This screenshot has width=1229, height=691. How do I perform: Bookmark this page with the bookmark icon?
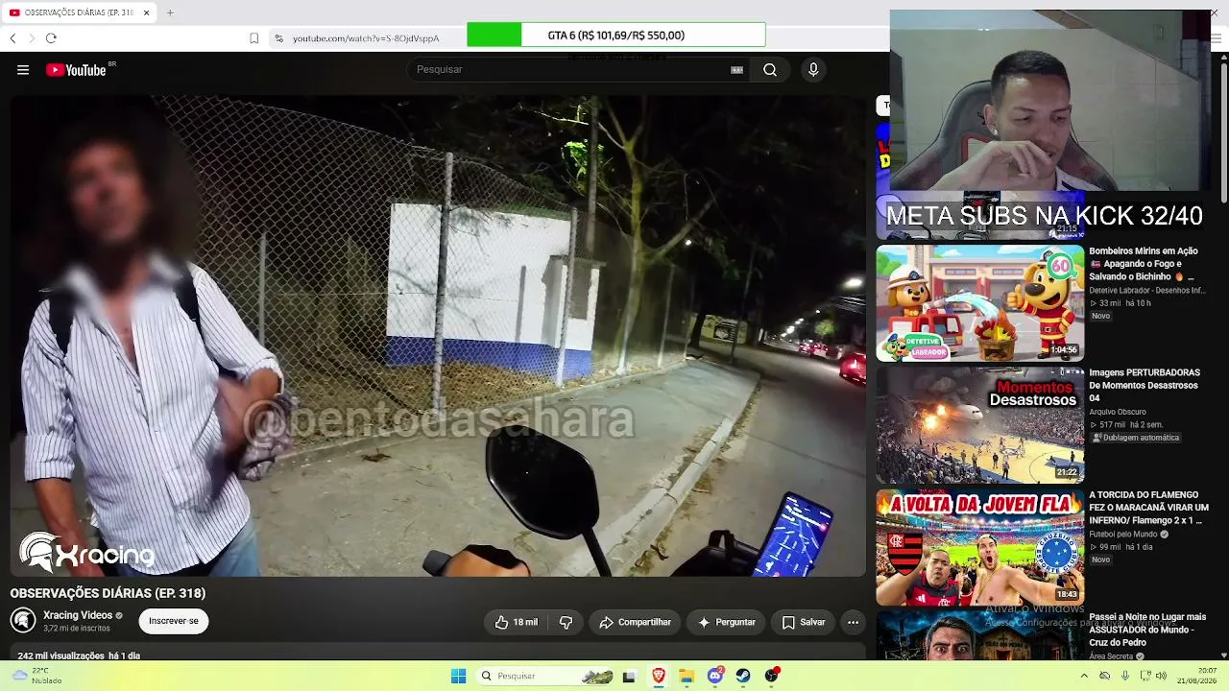point(254,38)
